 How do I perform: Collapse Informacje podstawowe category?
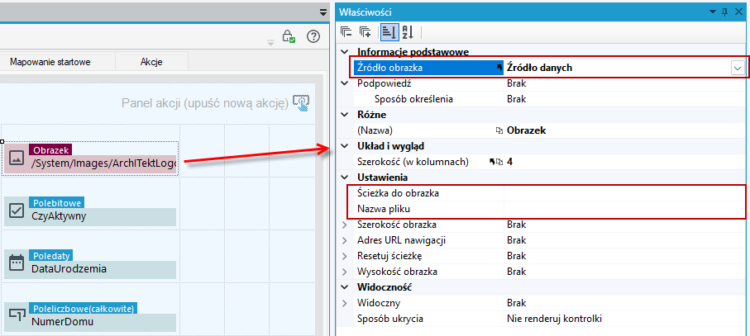click(344, 52)
